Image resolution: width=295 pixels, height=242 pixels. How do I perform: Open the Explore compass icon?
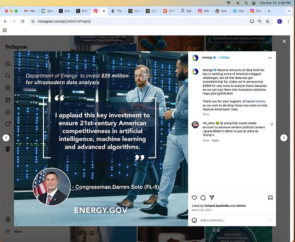(8, 88)
